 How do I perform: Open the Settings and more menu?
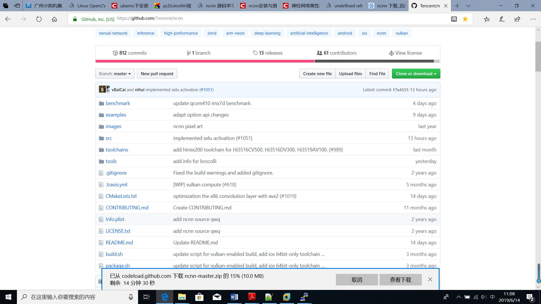[533, 19]
